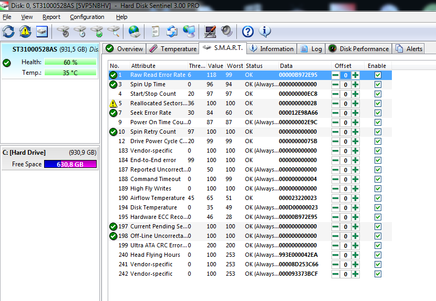Viewport: 436px width, 301px height.
Task: Click the Temp 35 °C bar
Action: (x=70, y=73)
